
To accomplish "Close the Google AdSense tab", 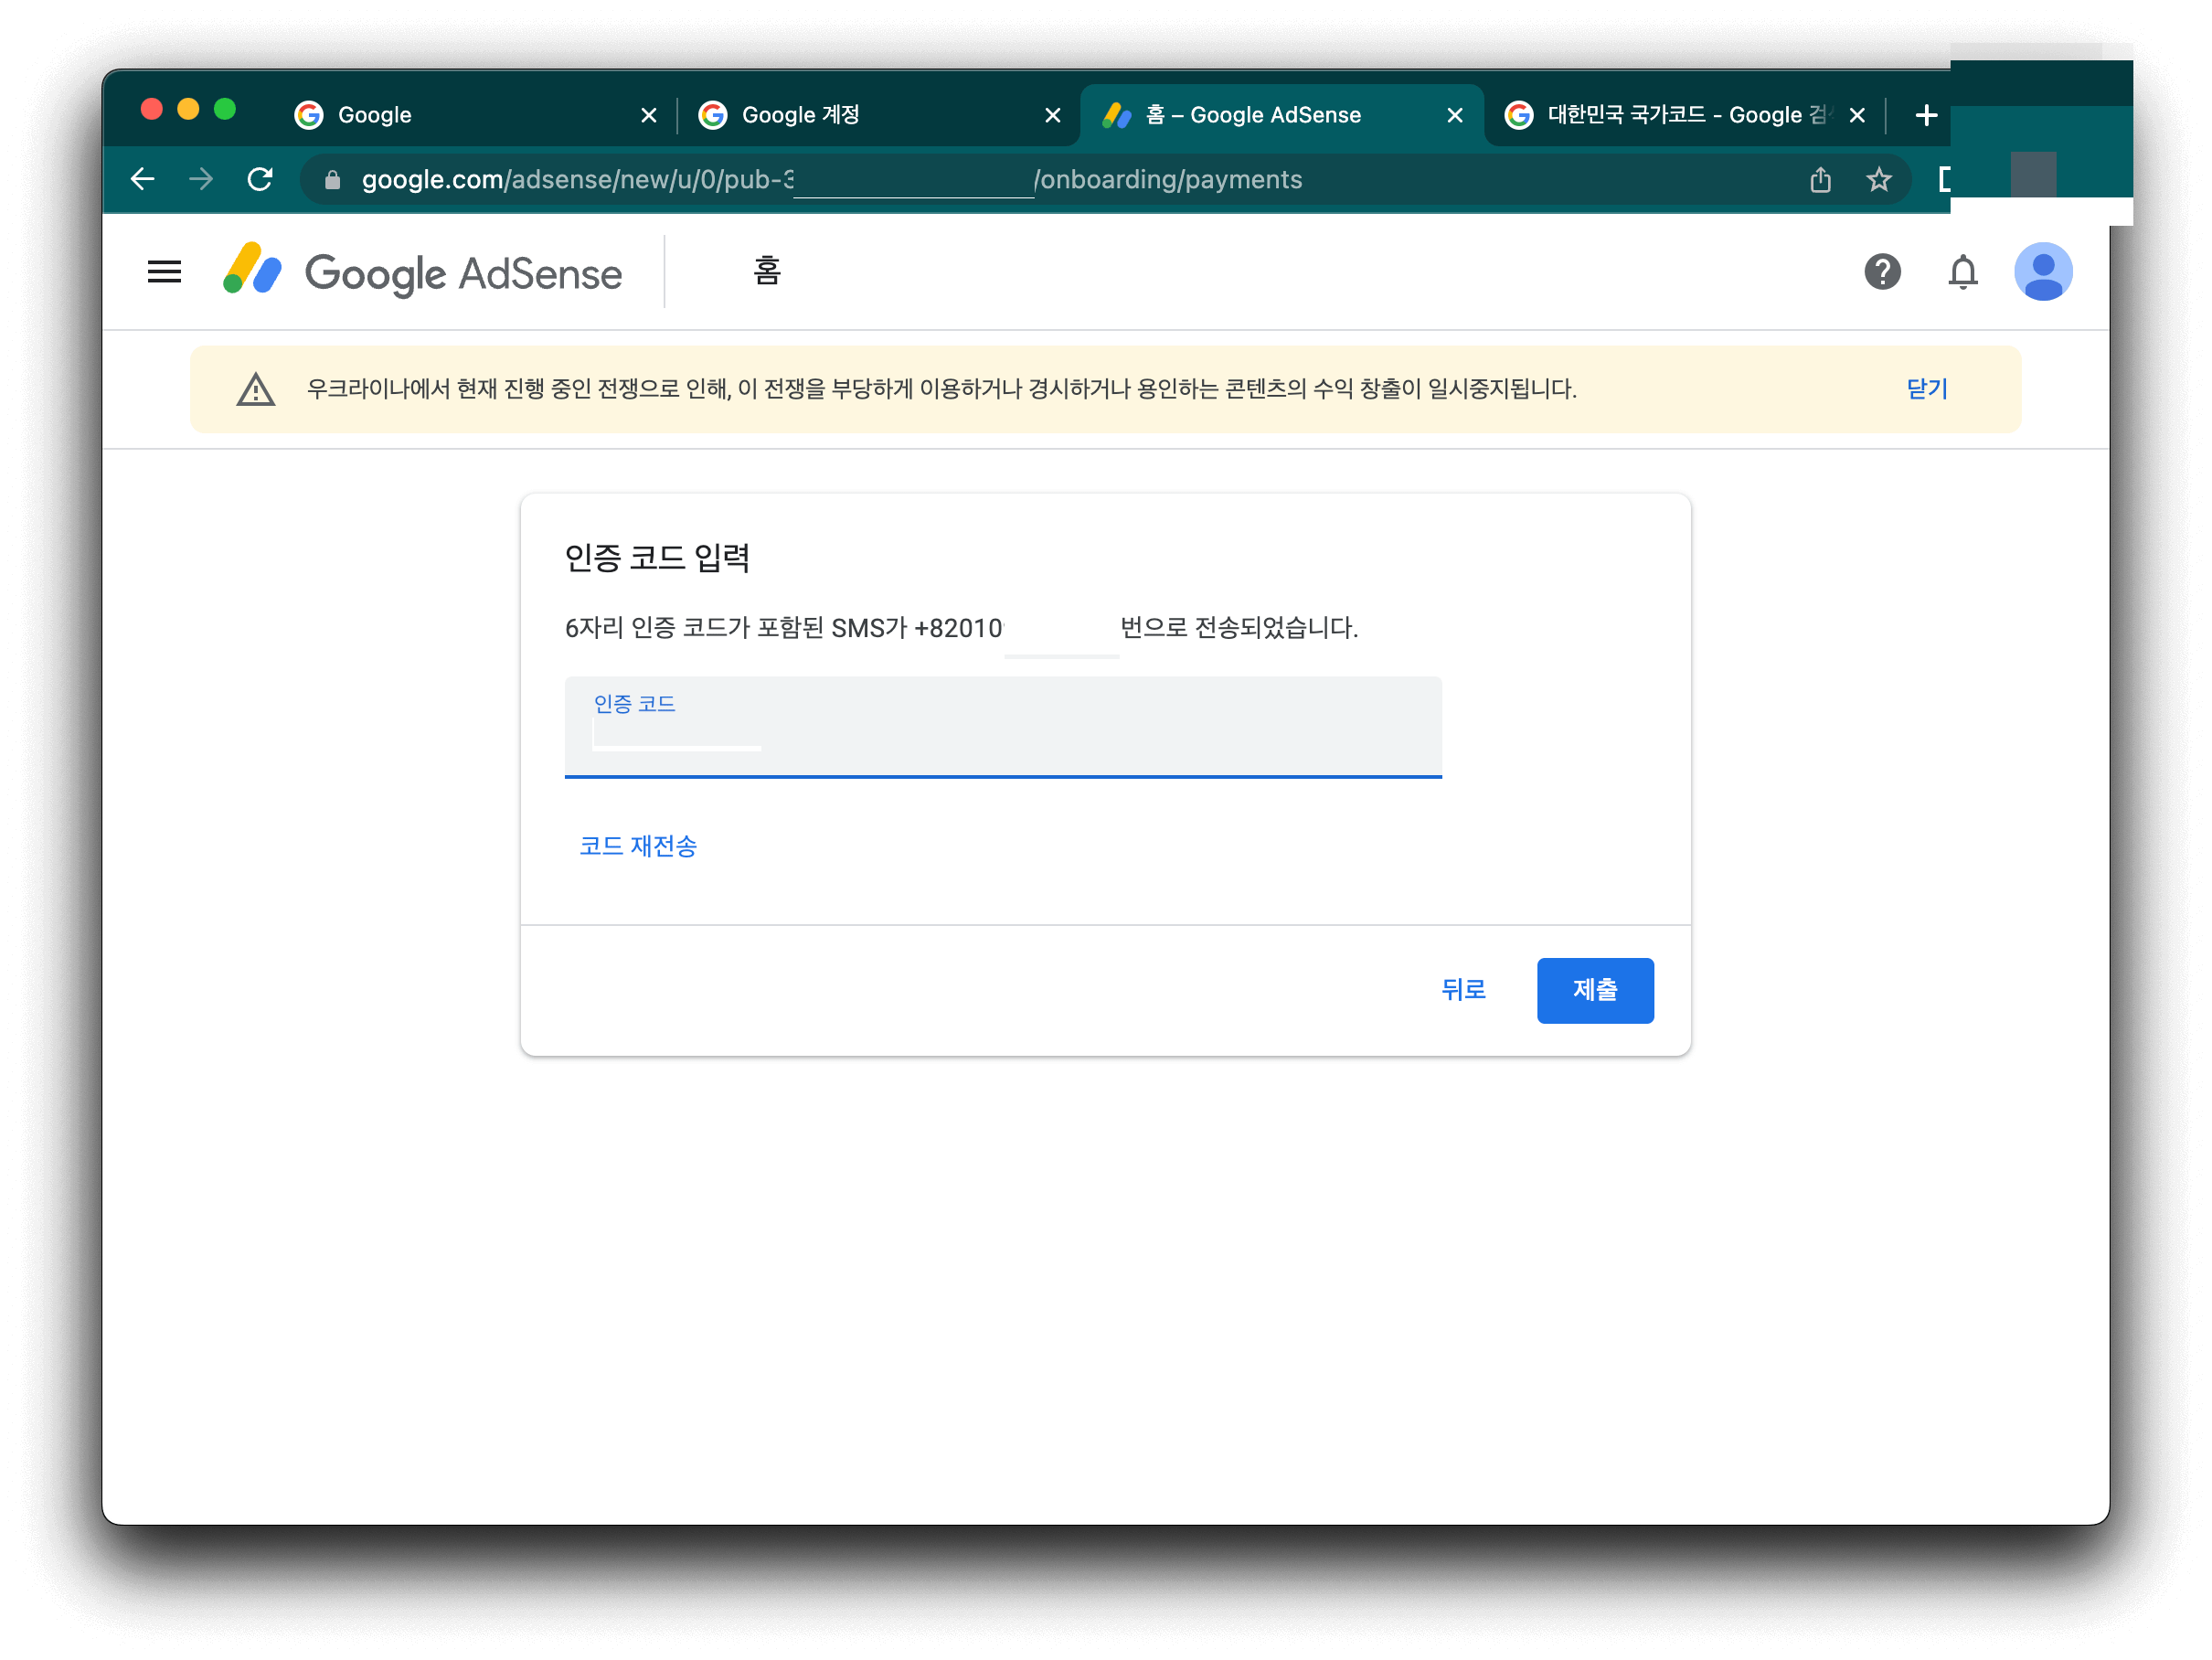I will click(x=1455, y=116).
